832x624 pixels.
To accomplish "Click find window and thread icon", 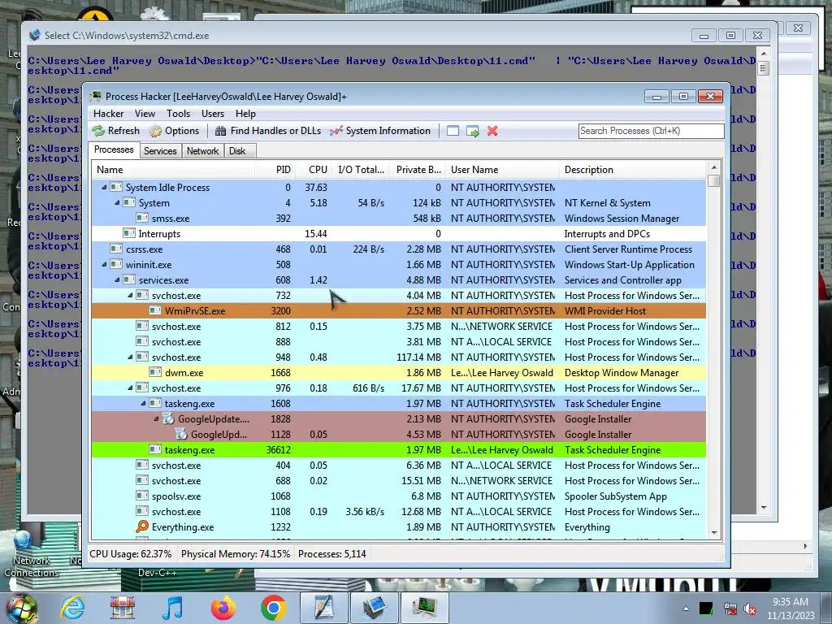I will [472, 131].
